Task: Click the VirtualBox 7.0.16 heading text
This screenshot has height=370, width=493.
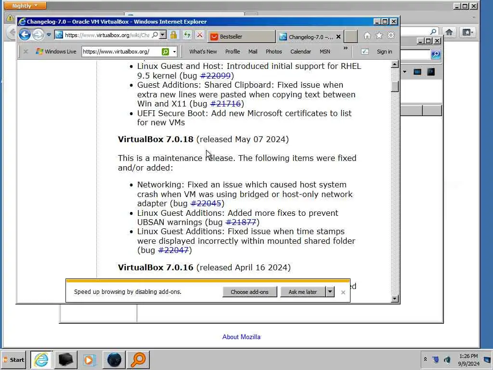Action: (156, 267)
